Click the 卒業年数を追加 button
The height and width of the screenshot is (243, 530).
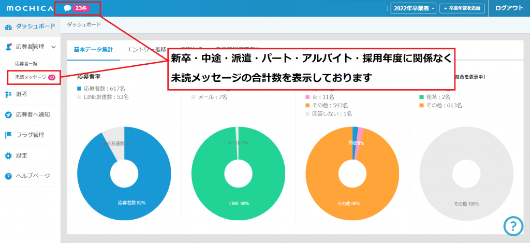click(462, 8)
